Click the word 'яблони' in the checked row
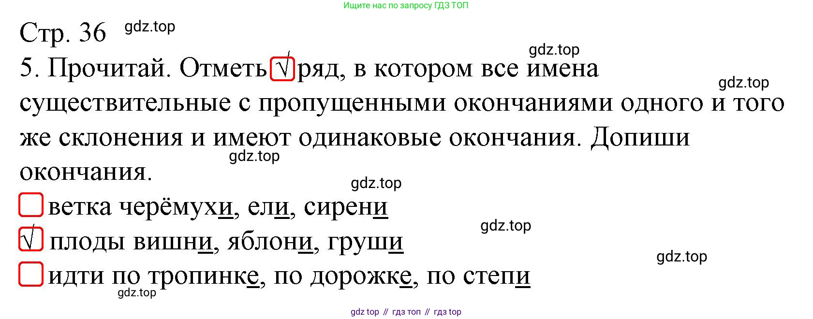This screenshot has width=813, height=319. click(270, 241)
